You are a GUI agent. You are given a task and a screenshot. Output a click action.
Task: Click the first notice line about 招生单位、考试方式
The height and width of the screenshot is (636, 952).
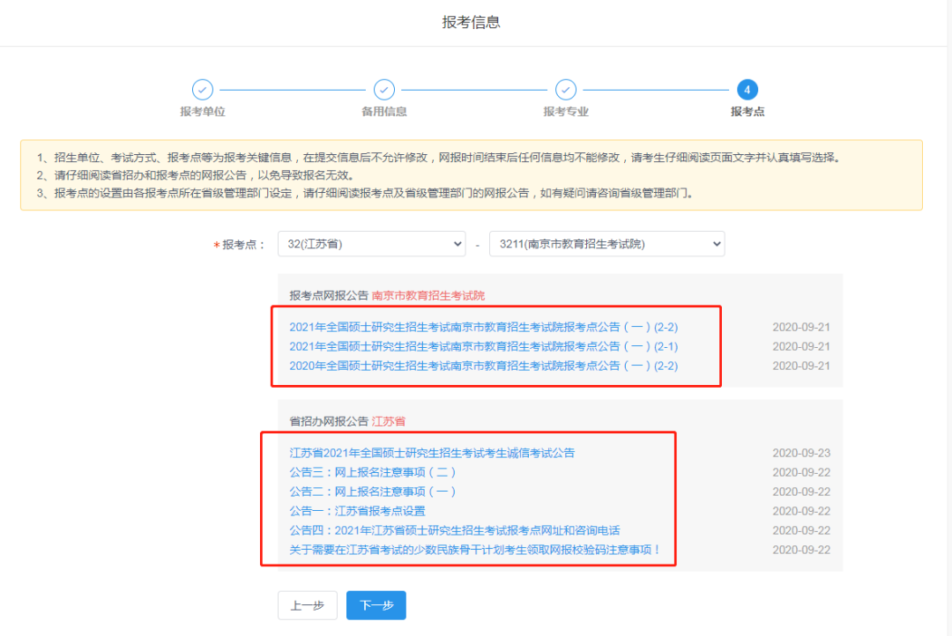(438, 158)
